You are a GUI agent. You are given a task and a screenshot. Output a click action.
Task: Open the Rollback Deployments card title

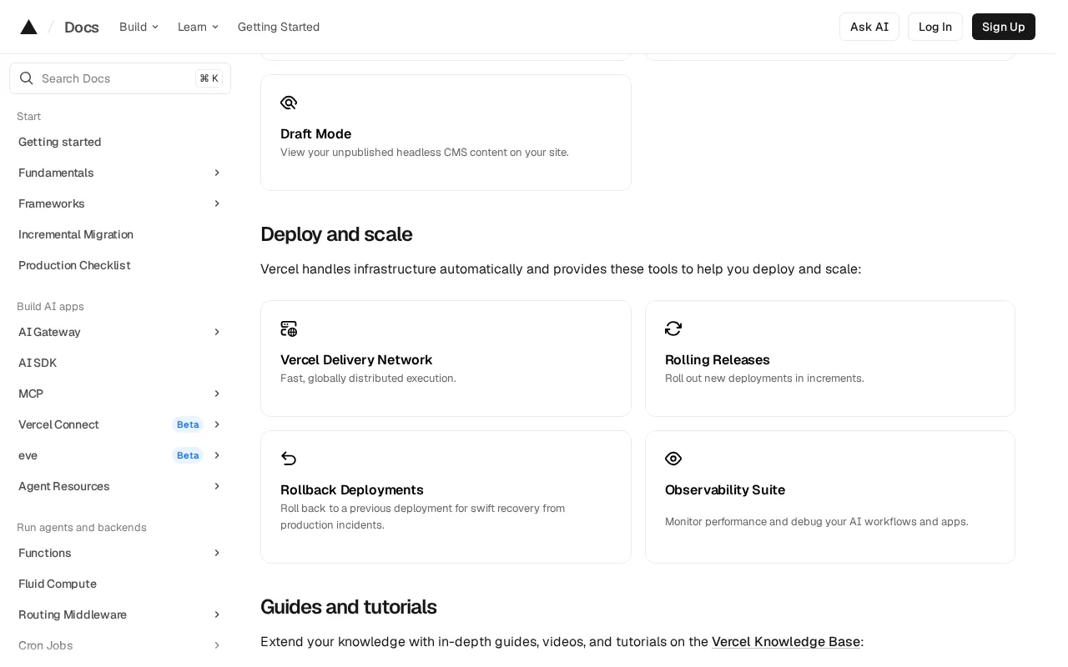(352, 489)
